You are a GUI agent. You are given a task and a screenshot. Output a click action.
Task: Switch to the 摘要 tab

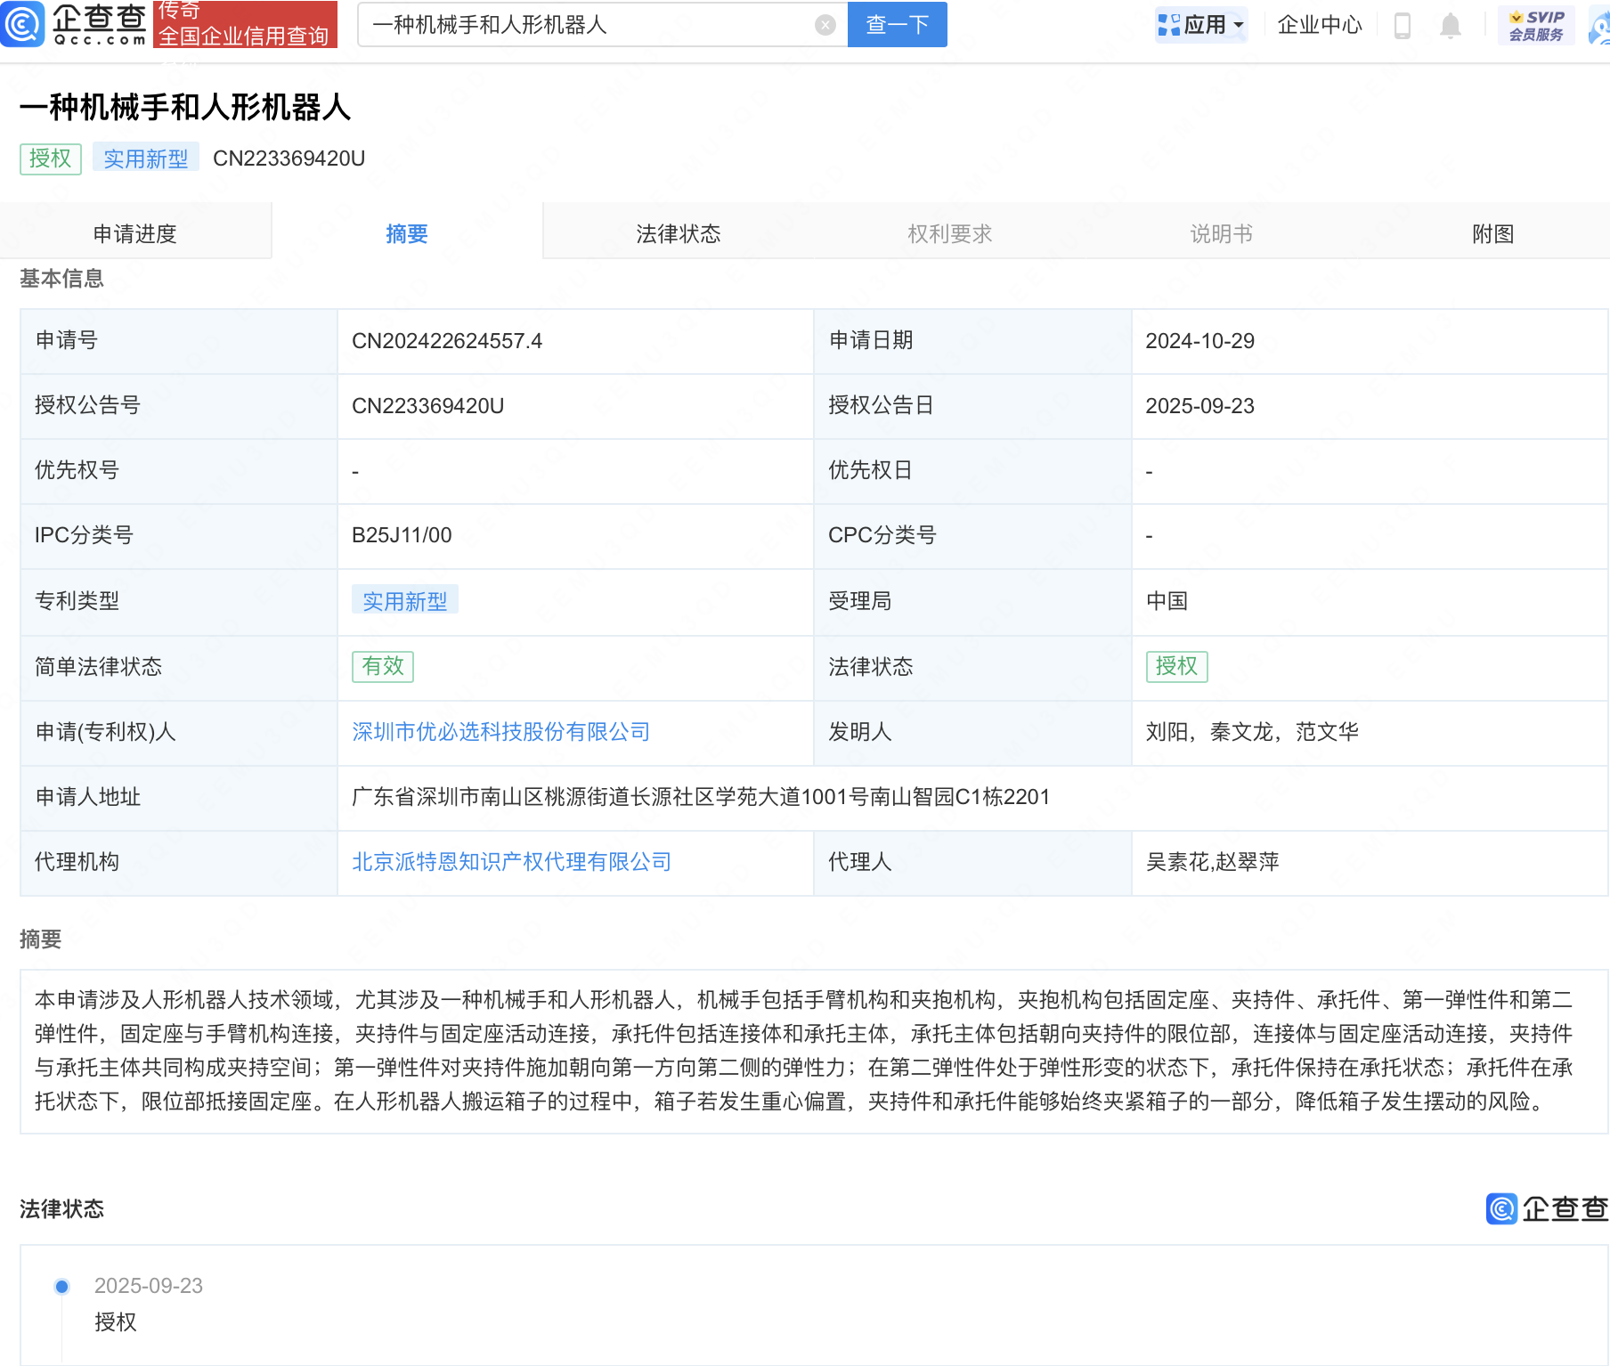[x=407, y=233]
